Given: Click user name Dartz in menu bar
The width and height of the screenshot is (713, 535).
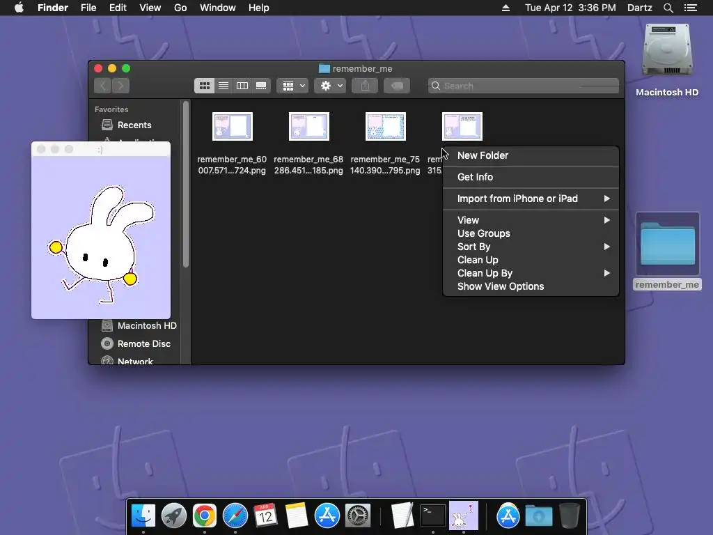Looking at the screenshot, I should pyautogui.click(x=639, y=8).
